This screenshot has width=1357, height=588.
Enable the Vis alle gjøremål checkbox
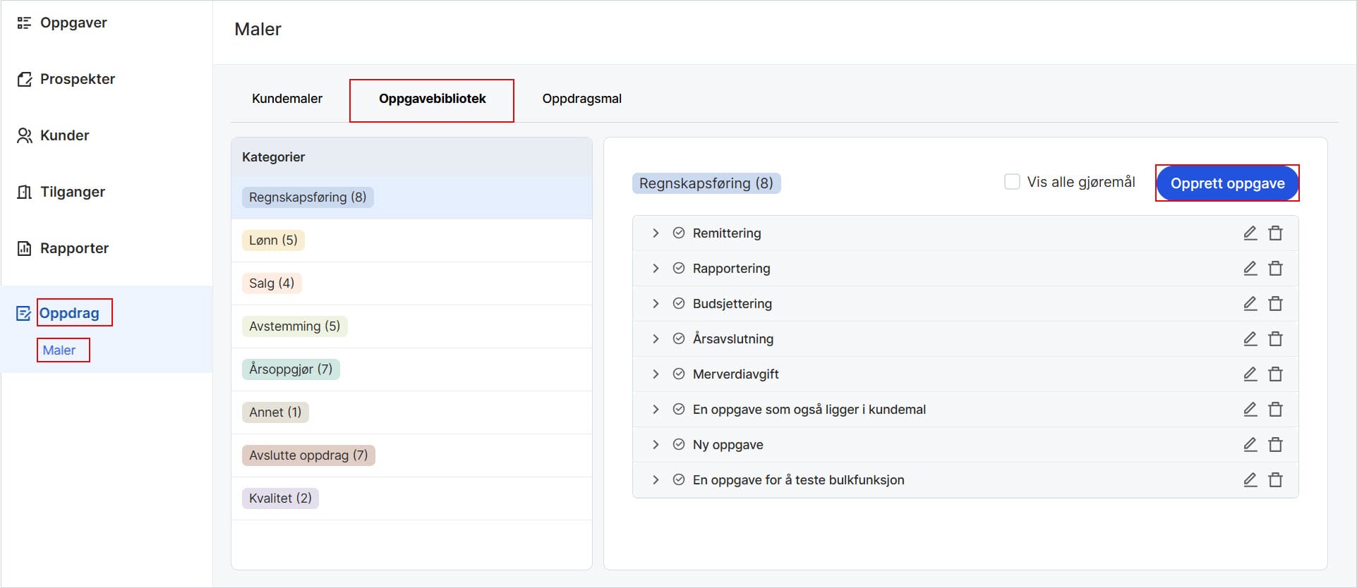coord(1012,182)
